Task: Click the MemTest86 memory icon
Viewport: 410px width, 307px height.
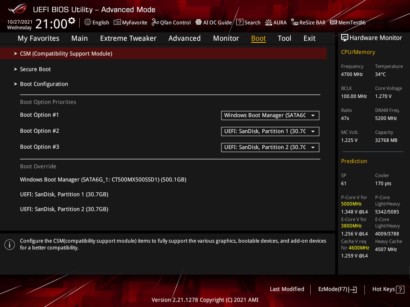Action: pos(334,22)
